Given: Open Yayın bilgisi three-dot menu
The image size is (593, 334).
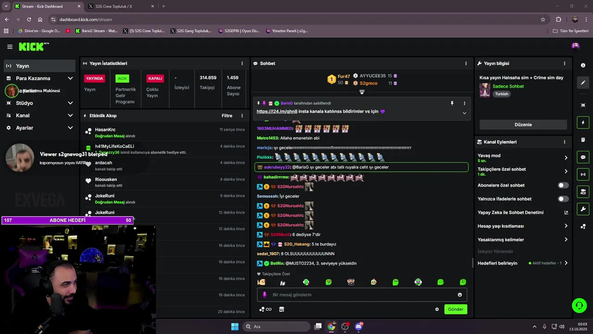Looking at the screenshot, I should [564, 64].
